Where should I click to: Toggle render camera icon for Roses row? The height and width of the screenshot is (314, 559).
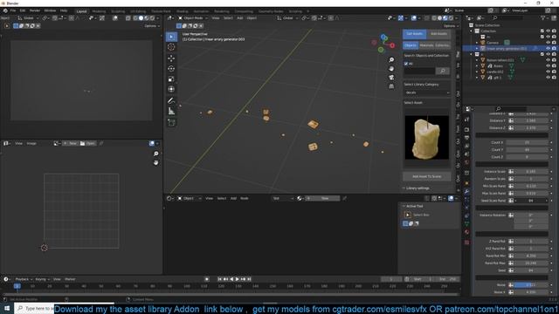(554, 66)
